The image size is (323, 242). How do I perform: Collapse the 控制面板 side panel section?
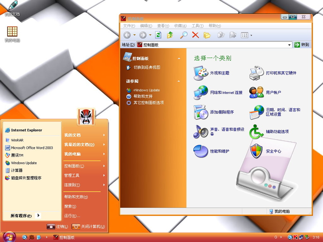pos(179,59)
